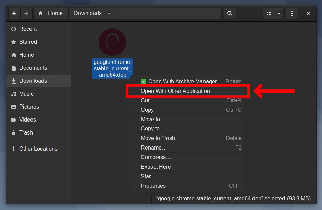This screenshot has width=322, height=210.
Task: Select the Debian package file thumbnail
Action: click(112, 42)
